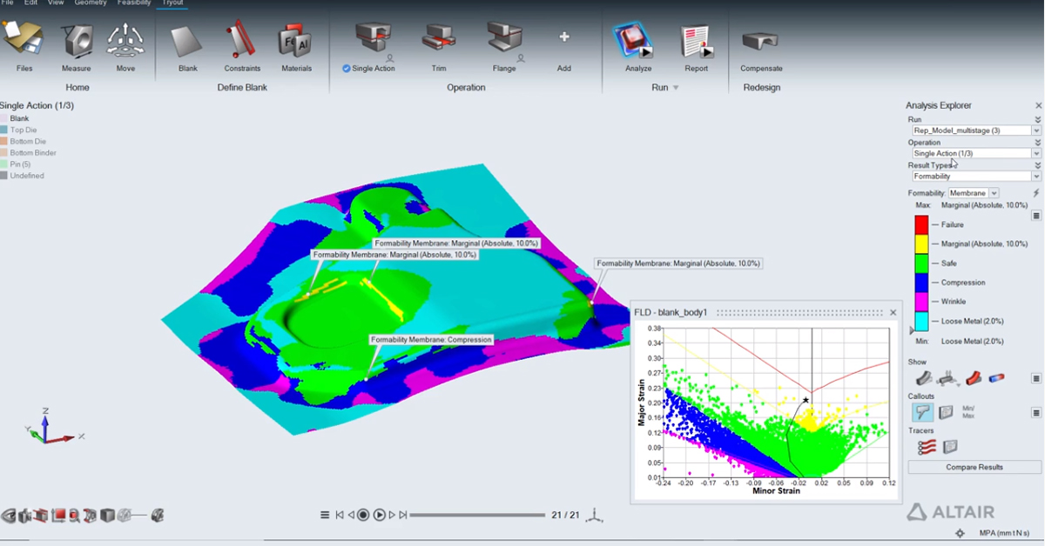Image resolution: width=1045 pixels, height=546 pixels.
Task: Open the Run dropdown Rep_Model_multistage (3)
Action: pos(974,130)
